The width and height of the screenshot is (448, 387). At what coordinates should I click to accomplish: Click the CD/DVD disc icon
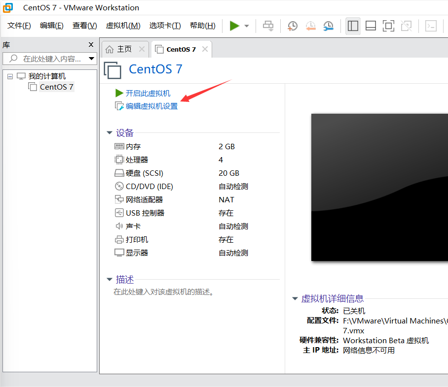click(x=119, y=186)
